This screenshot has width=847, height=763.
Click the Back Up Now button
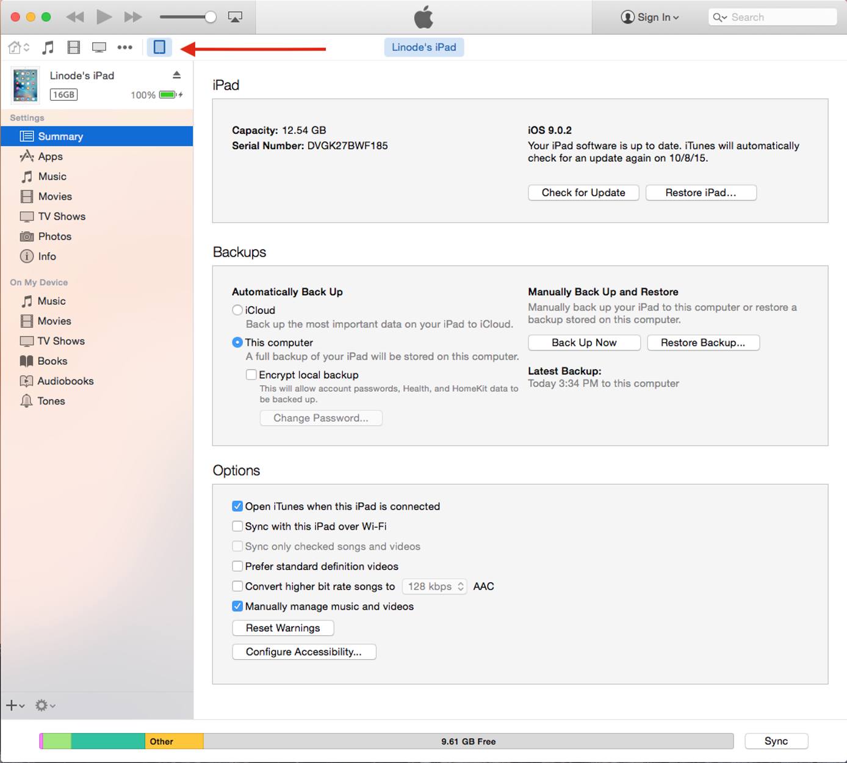(x=583, y=343)
